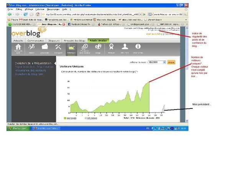Viewport: 230px width, 173px height.
Task: Select the Blogueurs site tab
Action: click(x=54, y=41)
